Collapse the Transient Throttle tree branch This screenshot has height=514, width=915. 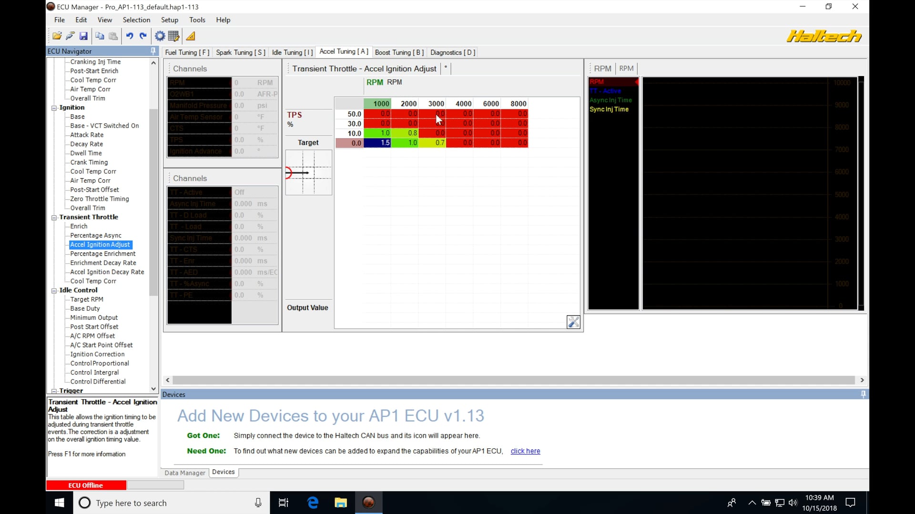[x=54, y=217]
